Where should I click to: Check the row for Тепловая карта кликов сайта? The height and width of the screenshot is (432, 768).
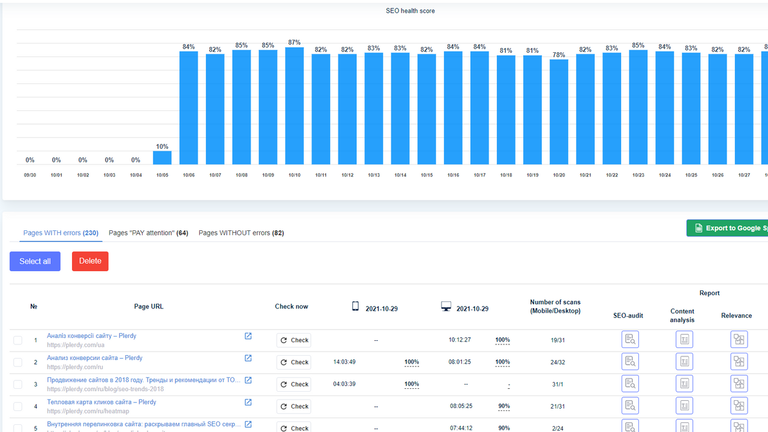pyautogui.click(x=17, y=406)
